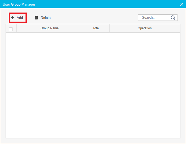Click divider between Group Name and Total
Viewport: 186px width, 144px height.
pyautogui.click(x=83, y=28)
